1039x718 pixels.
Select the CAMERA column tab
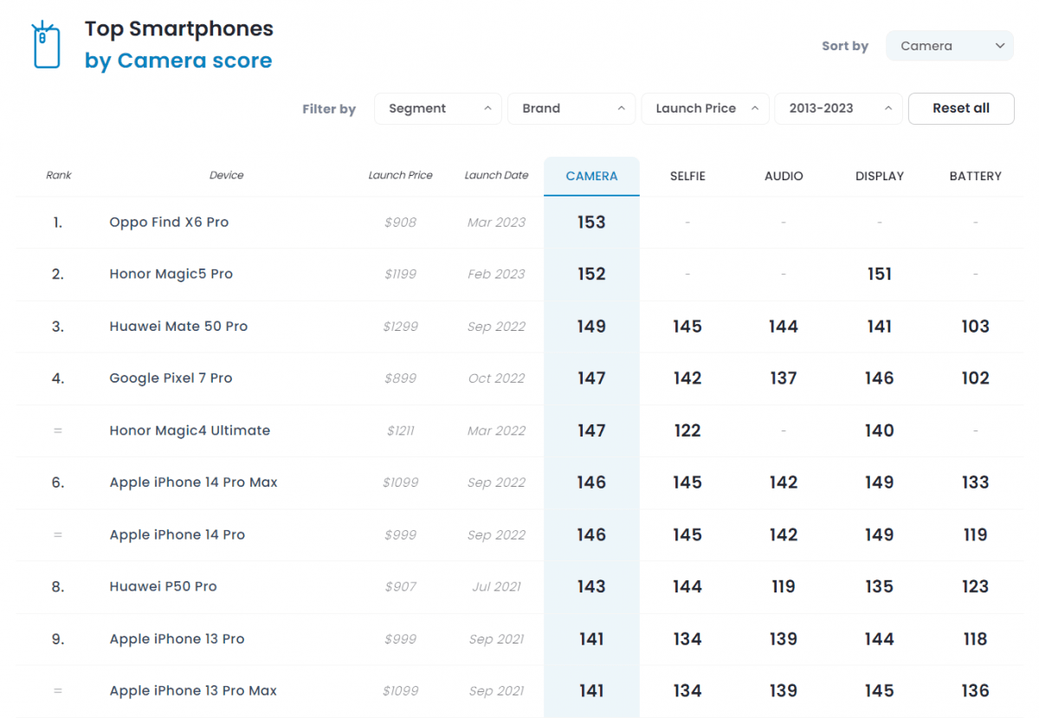591,176
